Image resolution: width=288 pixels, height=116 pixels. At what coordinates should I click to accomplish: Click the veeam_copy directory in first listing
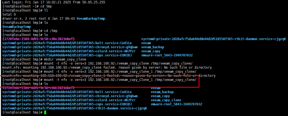coord(150,51)
